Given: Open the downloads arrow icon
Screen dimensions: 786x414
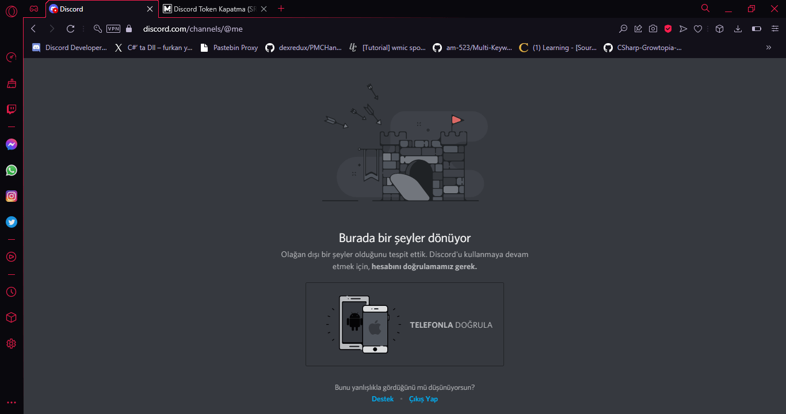Looking at the screenshot, I should 738,29.
